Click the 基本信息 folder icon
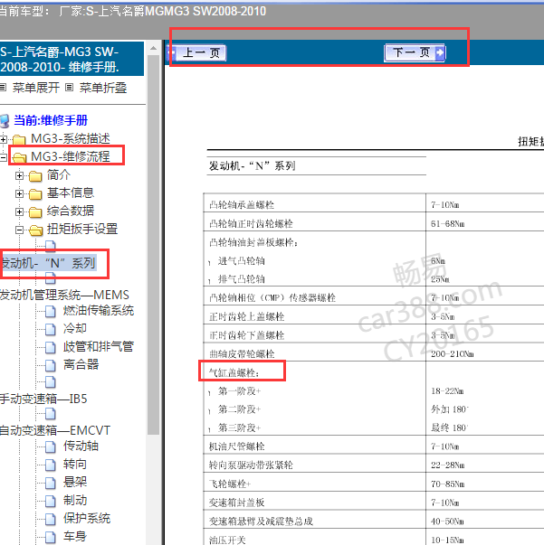The width and height of the screenshot is (544, 545). pyautogui.click(x=35, y=194)
